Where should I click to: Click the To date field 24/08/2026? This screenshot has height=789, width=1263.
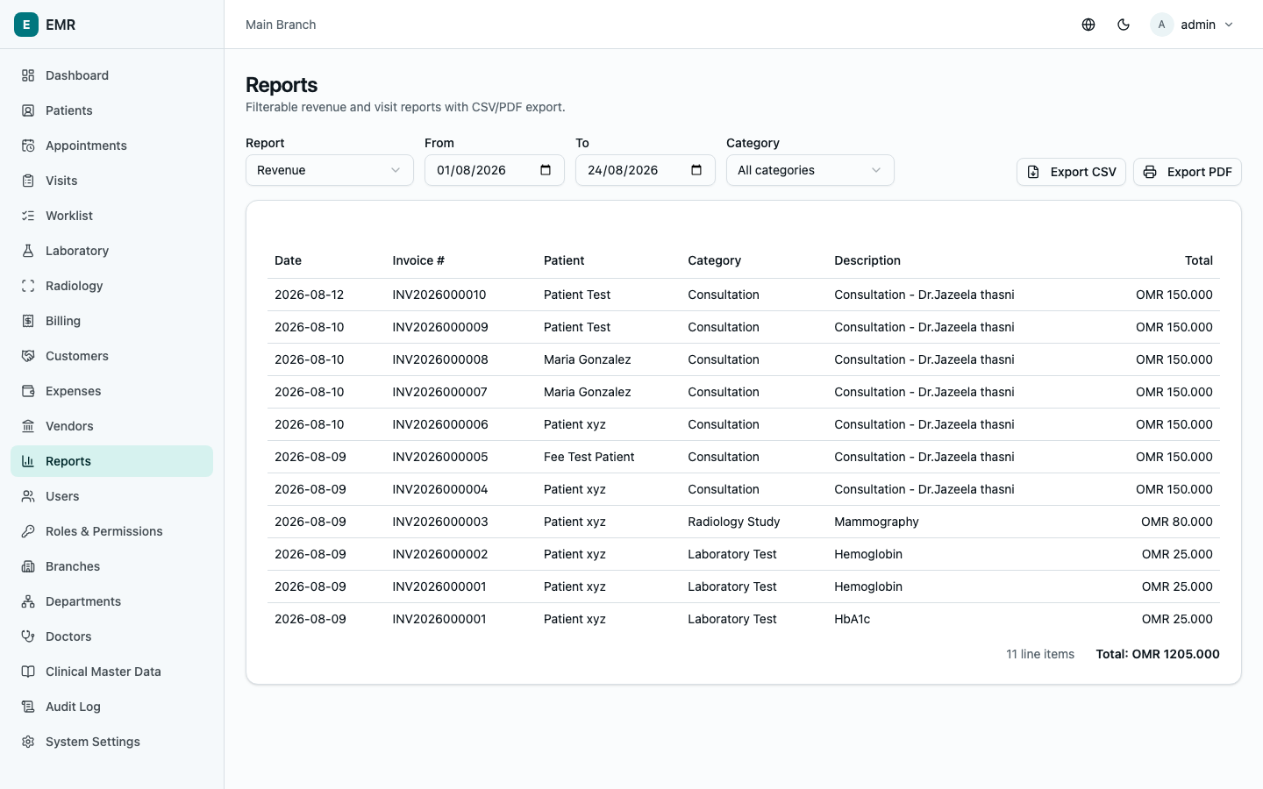[x=646, y=170]
